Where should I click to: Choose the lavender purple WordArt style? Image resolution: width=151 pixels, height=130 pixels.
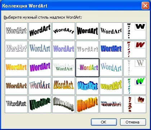pos(64,49)
